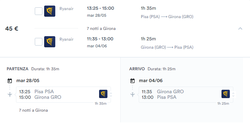Click the 13:25 - 15:00 departure time

(100, 8)
